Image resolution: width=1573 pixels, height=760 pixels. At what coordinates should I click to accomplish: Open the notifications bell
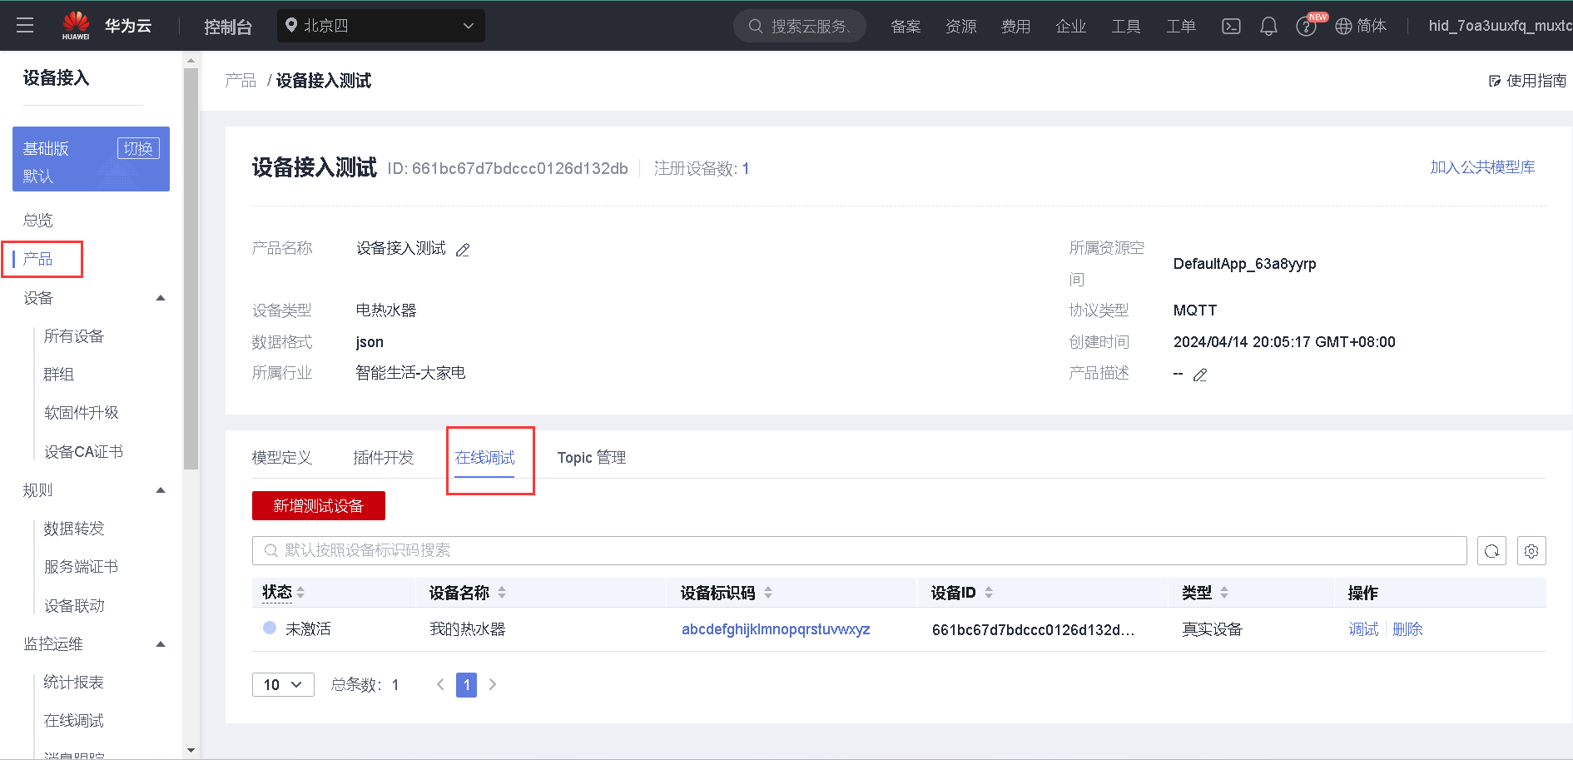tap(1268, 27)
